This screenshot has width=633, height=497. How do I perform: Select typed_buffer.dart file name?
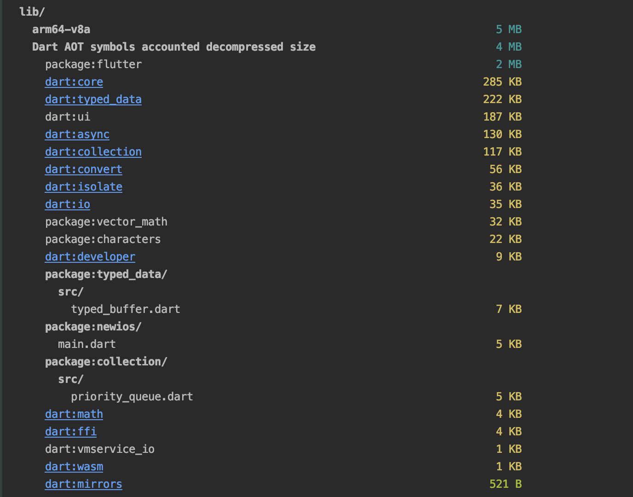pyautogui.click(x=126, y=309)
